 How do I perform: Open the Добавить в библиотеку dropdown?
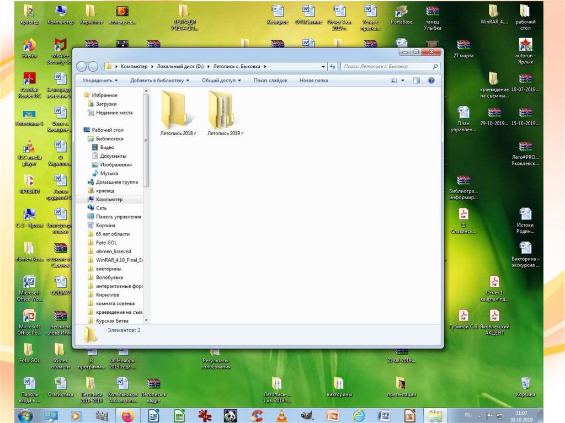click(159, 81)
